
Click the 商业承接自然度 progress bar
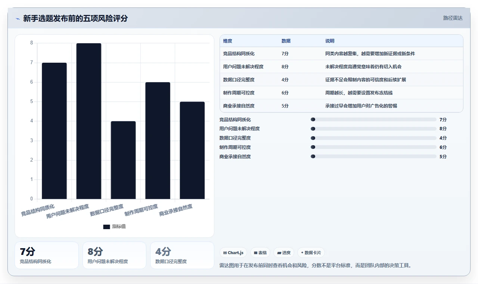coord(373,156)
